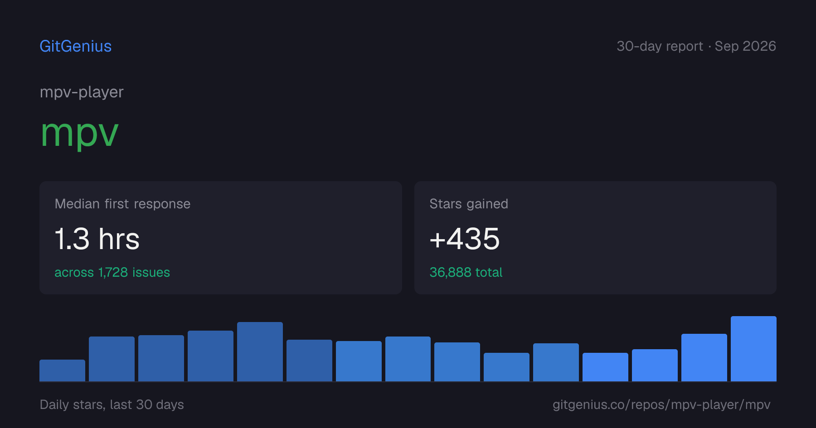The image size is (816, 428).
Task: Click the shortest first bar in chart
Action: click(62, 370)
